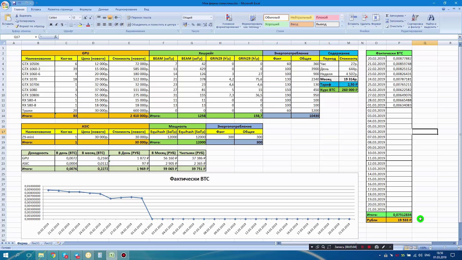Increase font size with the large A icon
462x260 pixels.
click(x=85, y=17)
